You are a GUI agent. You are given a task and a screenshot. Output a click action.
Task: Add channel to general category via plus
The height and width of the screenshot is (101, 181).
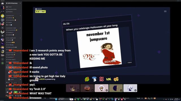click(20, 38)
